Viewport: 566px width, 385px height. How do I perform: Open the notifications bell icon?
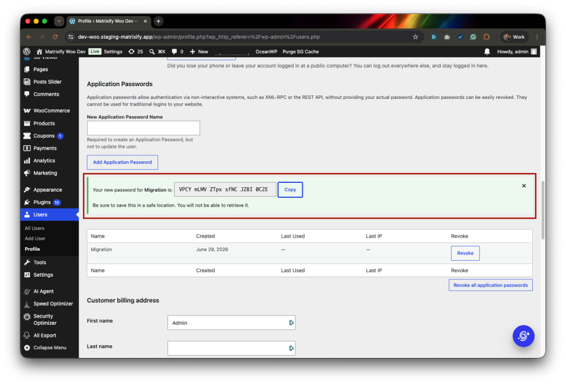[x=487, y=51]
